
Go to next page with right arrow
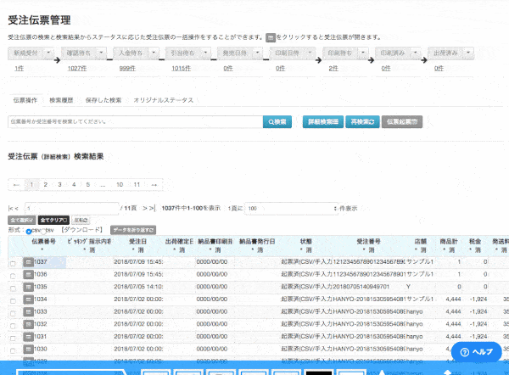[x=154, y=184]
